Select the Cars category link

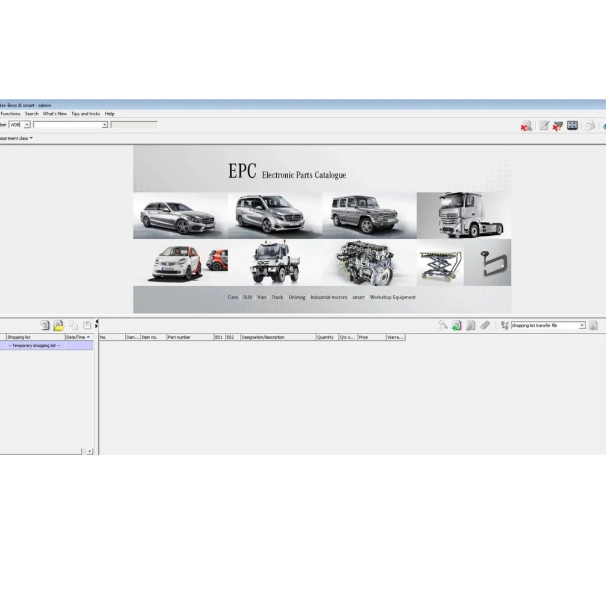pyautogui.click(x=233, y=297)
